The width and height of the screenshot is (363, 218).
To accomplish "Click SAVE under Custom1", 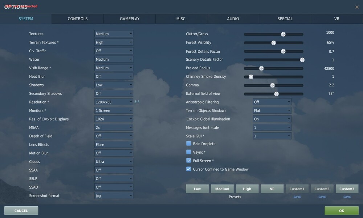I will [297, 197].
